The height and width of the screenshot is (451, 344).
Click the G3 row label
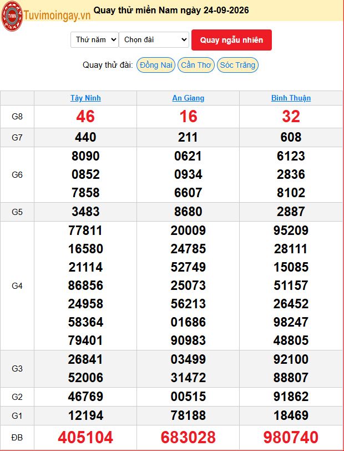point(17,368)
